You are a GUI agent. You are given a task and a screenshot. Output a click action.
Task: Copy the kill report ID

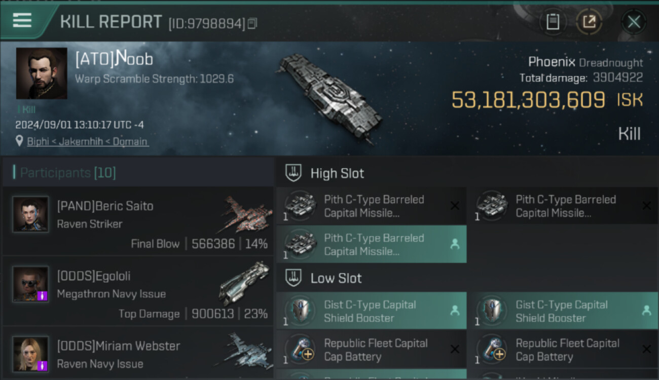click(252, 23)
